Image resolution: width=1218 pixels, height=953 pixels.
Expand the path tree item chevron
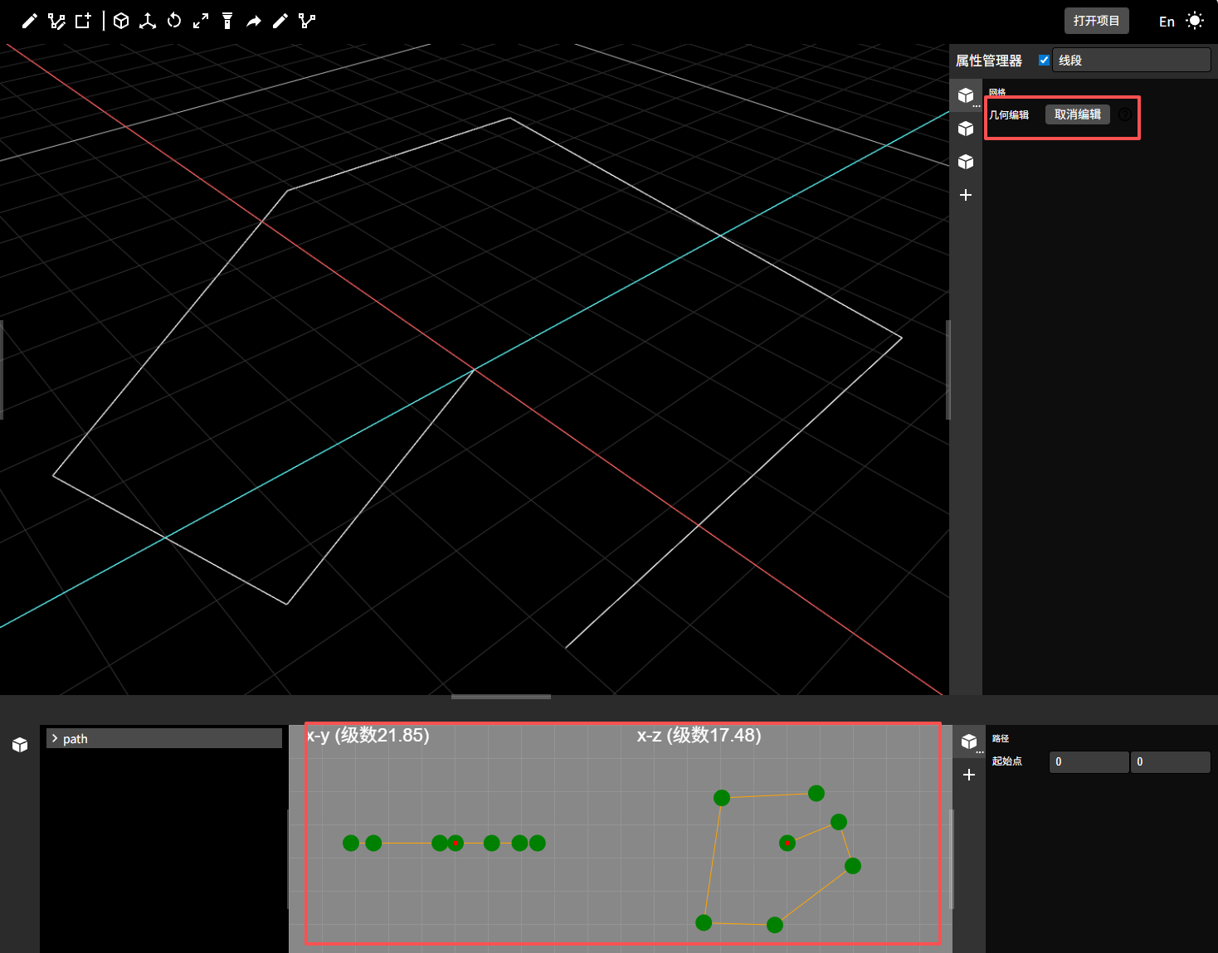[x=55, y=738]
